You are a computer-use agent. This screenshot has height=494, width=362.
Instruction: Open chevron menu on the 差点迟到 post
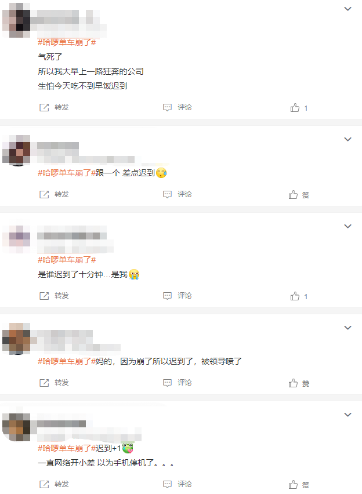tap(347, 139)
